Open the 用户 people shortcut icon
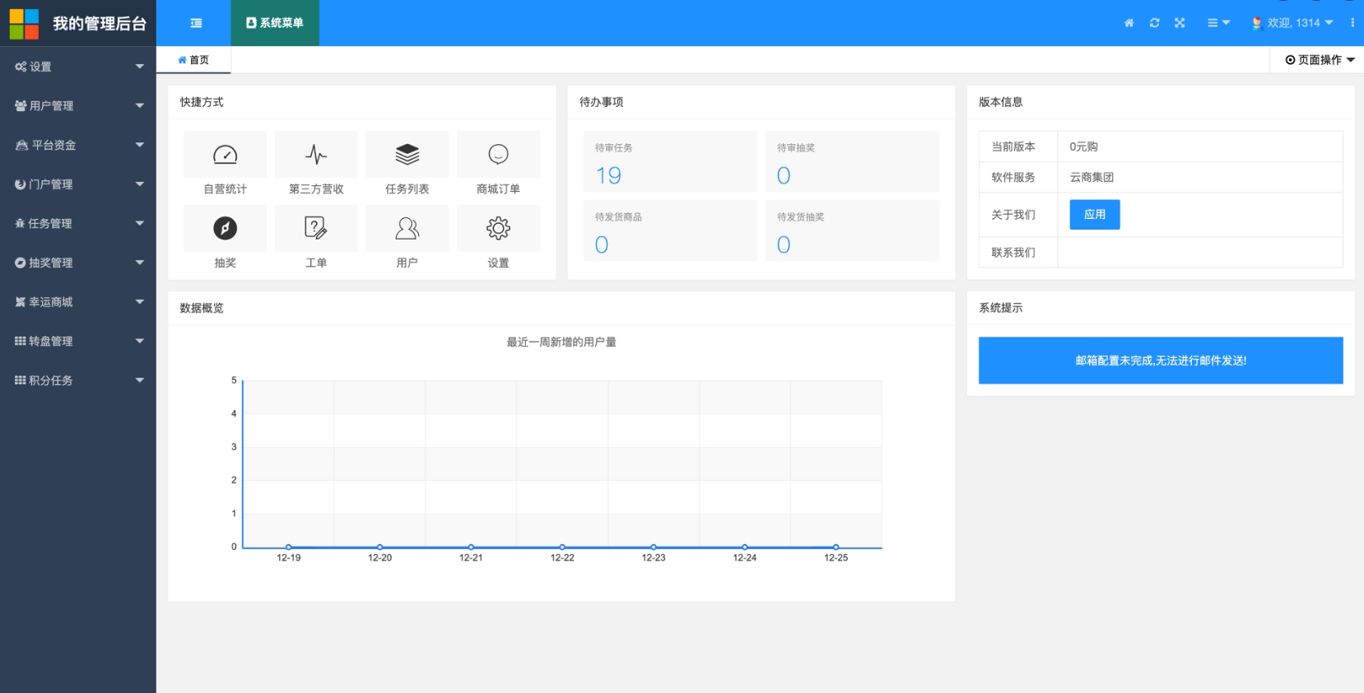 [x=407, y=228]
